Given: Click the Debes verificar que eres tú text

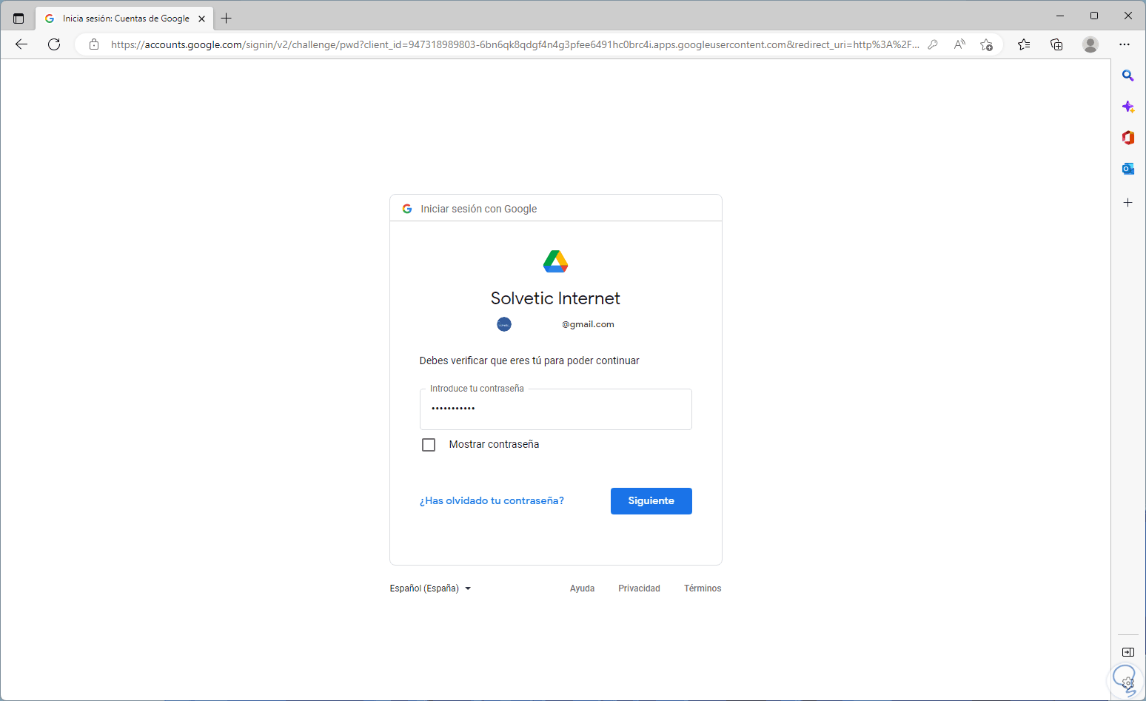Looking at the screenshot, I should 529,360.
